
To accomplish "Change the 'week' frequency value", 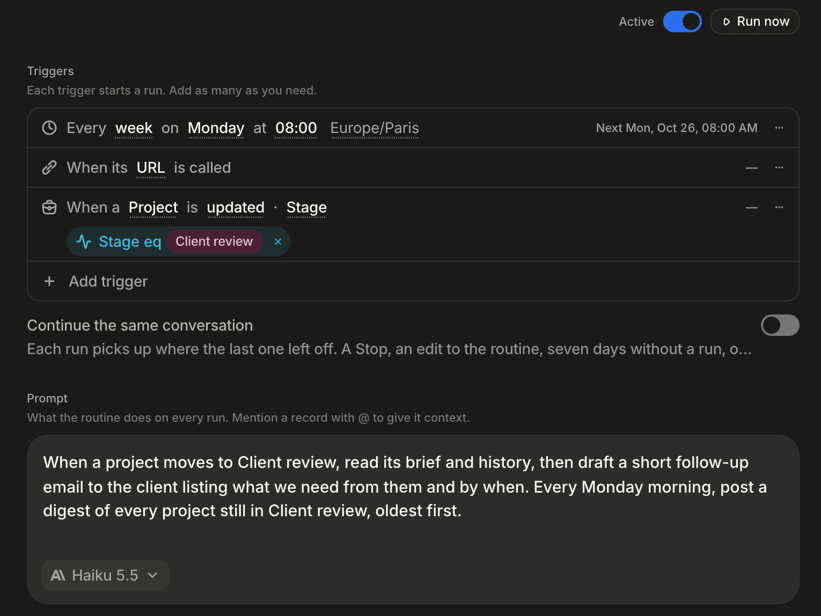I will pyautogui.click(x=134, y=128).
